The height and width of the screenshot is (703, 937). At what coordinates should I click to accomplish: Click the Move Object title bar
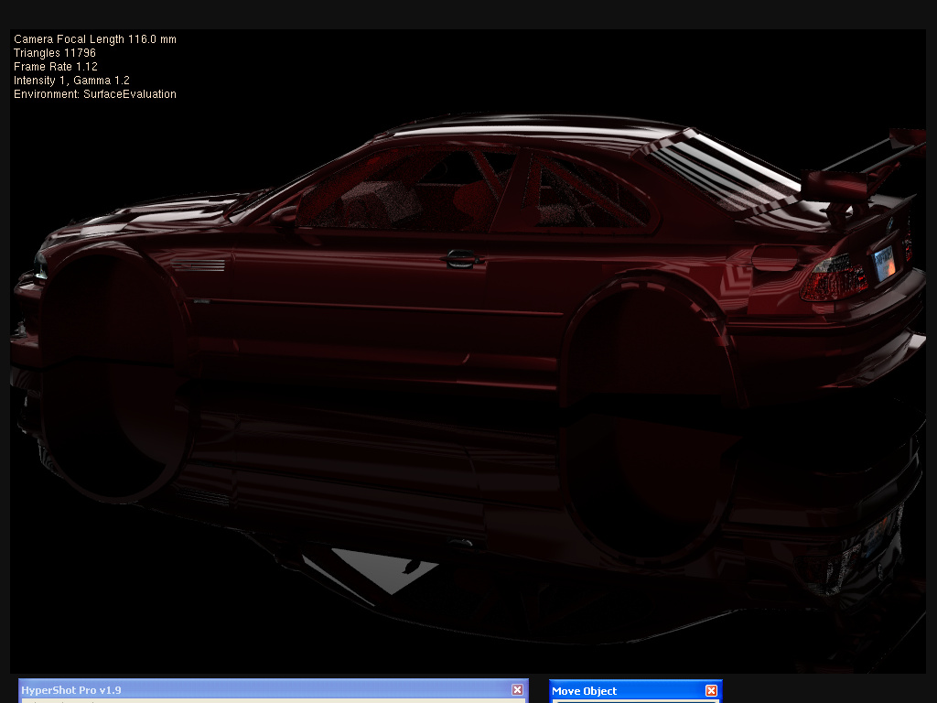[x=635, y=690]
